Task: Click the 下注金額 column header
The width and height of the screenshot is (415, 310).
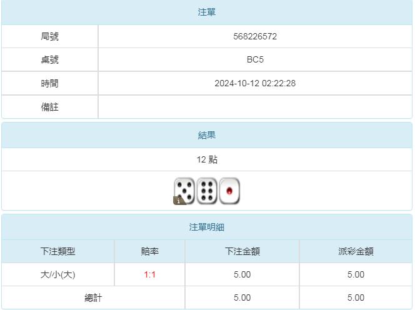Action: [242, 251]
